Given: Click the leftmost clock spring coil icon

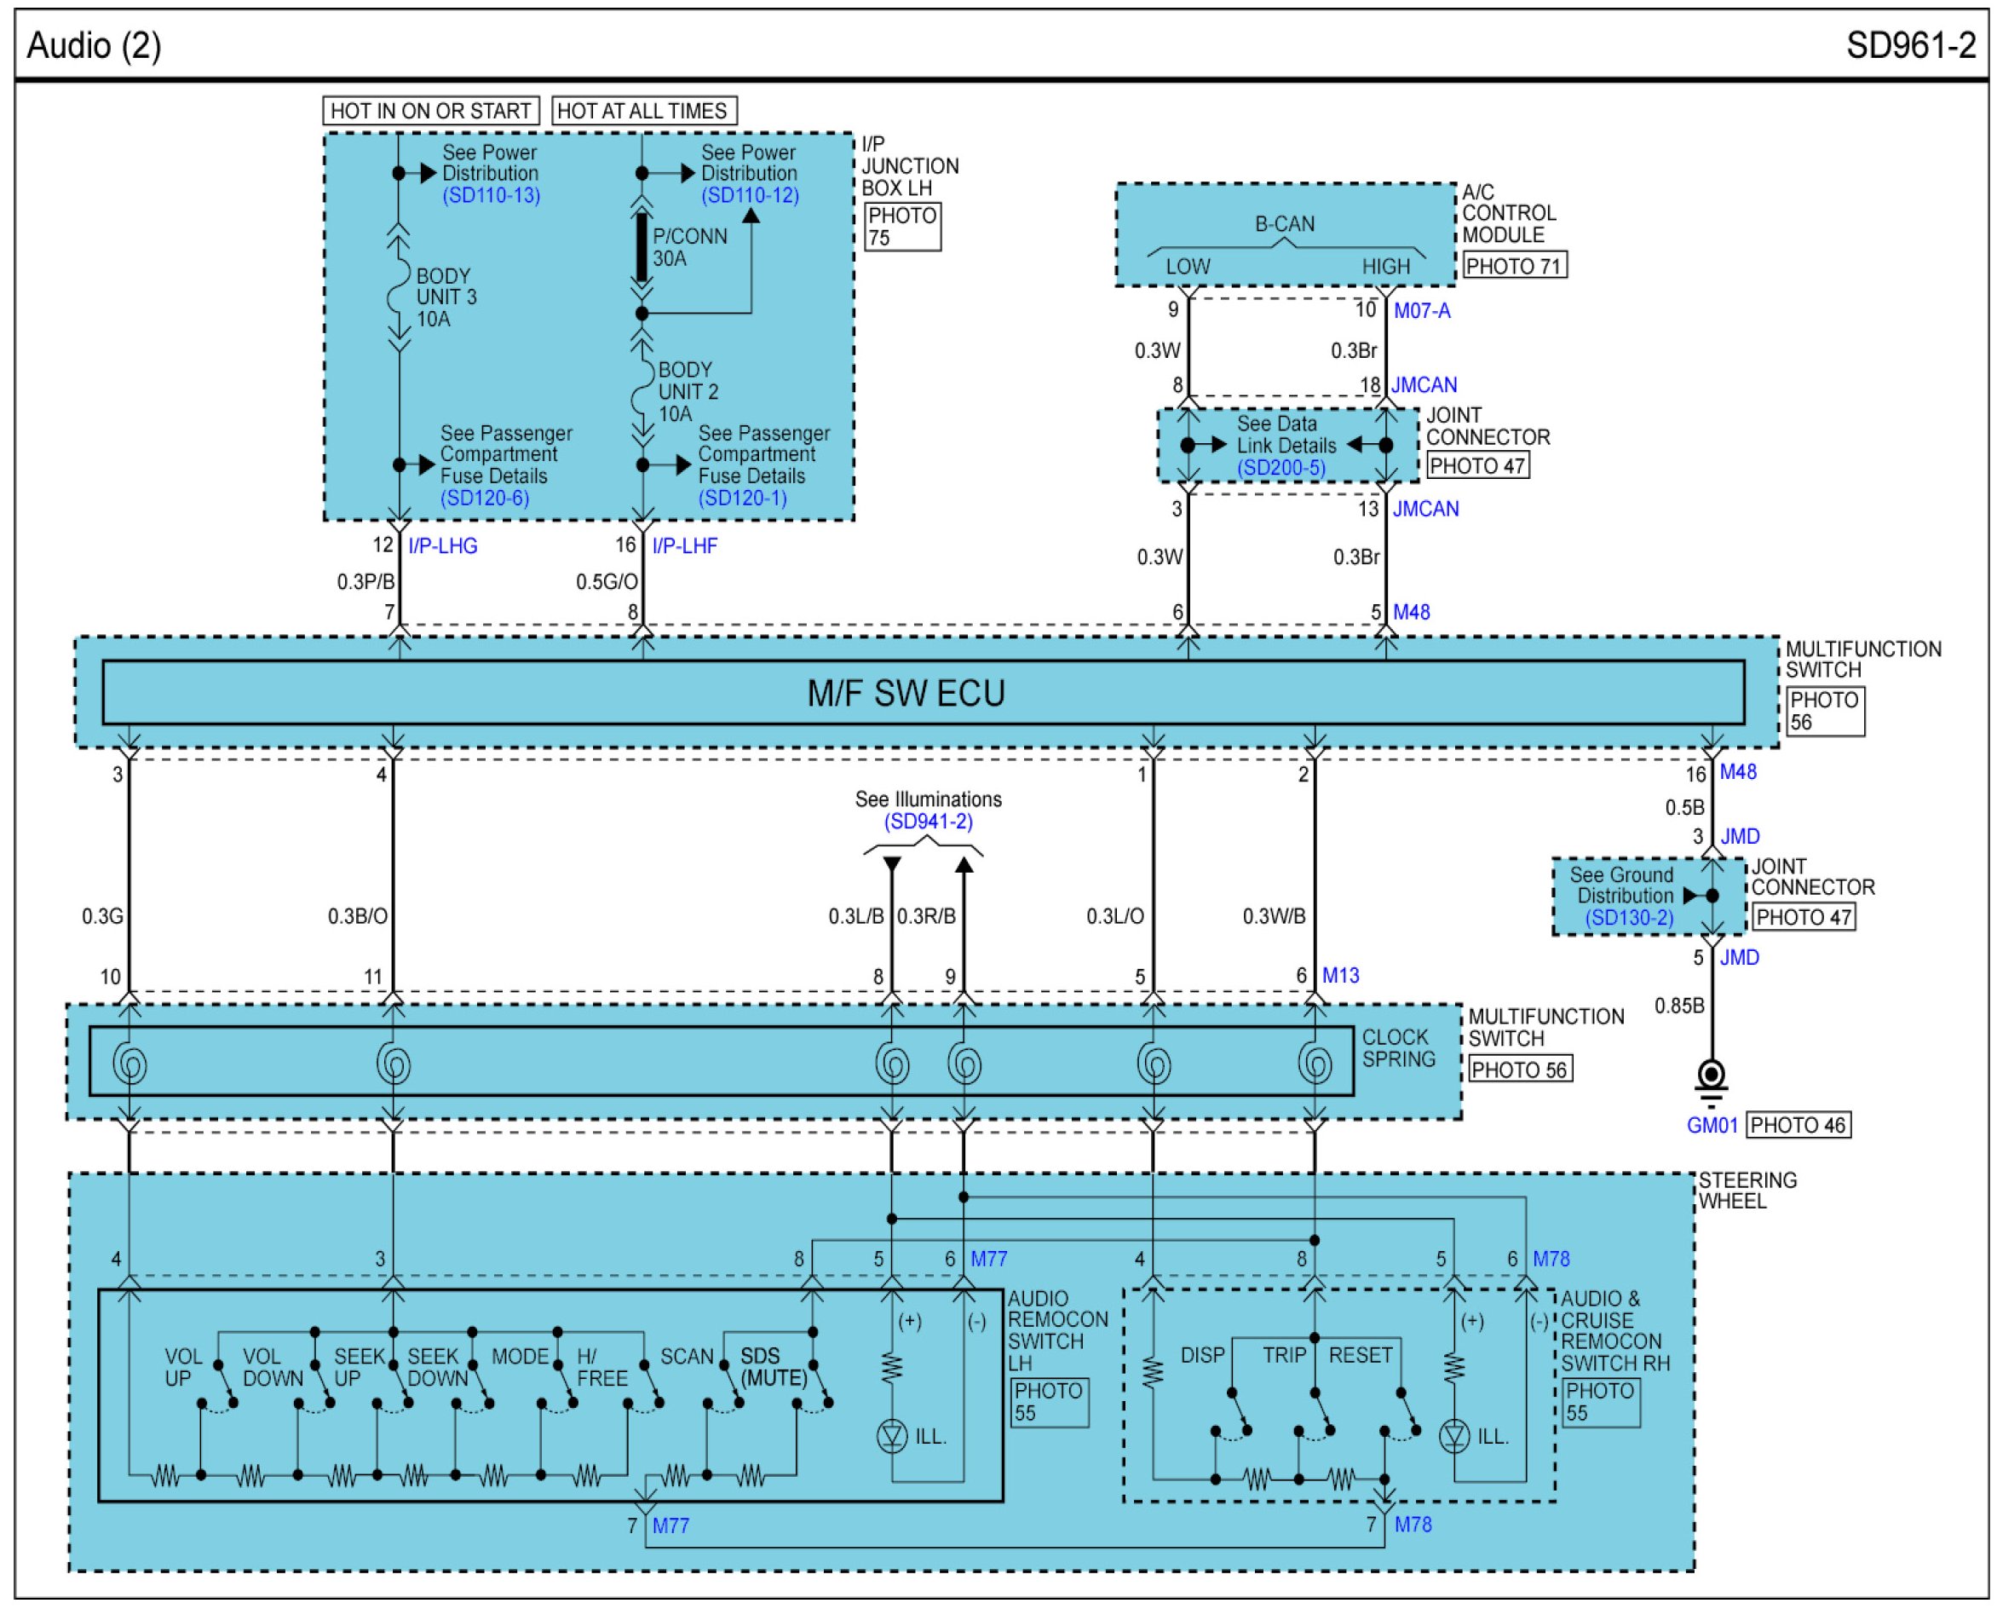Looking at the screenshot, I should pos(129,1065).
